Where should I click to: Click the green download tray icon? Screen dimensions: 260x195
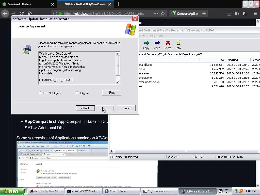coord(236,191)
